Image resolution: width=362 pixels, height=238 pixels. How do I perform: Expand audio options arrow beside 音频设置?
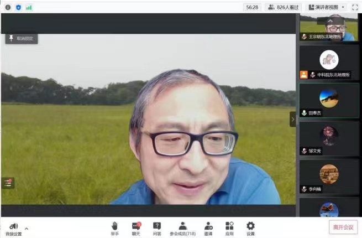(x=27, y=228)
